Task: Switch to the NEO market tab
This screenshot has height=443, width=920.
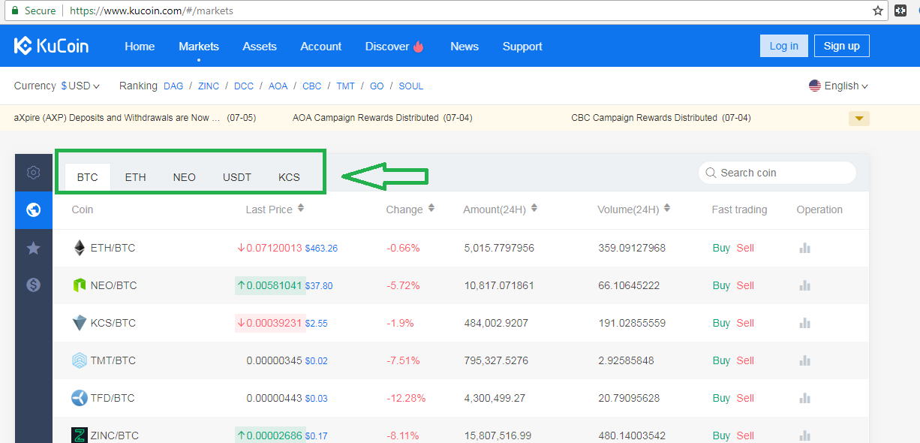Action: coord(184,177)
